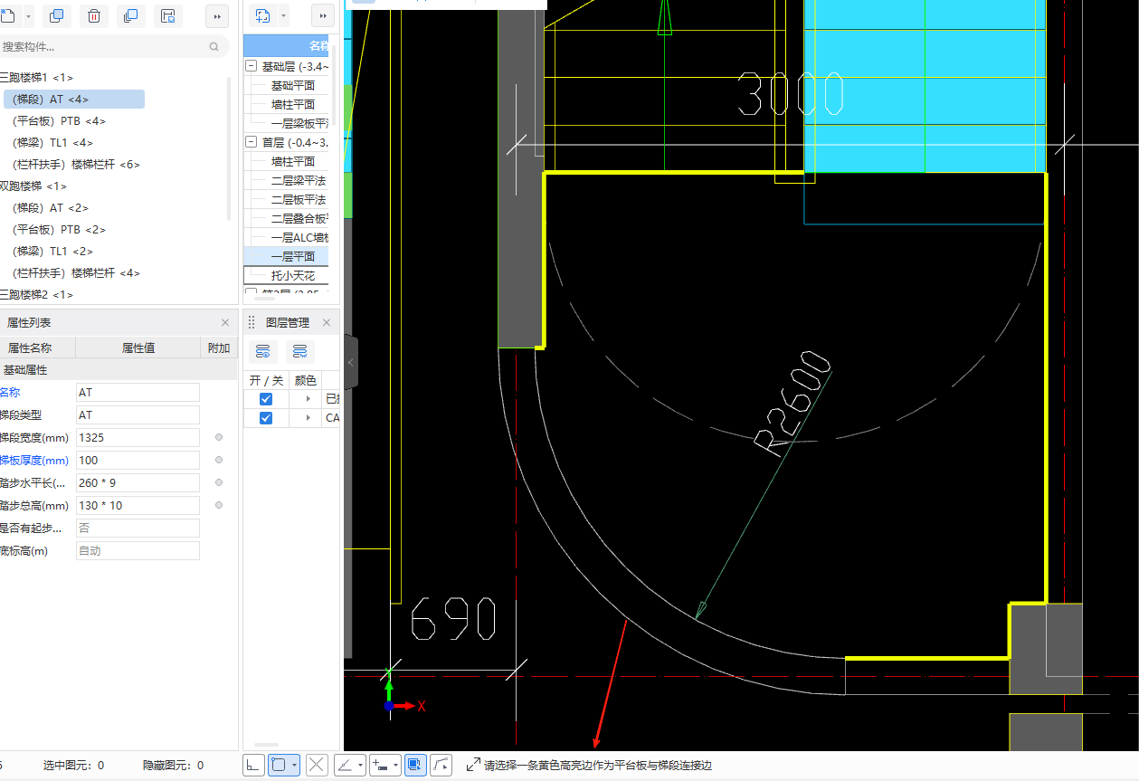
Task: Select (栏杆扶手) 楼梯栏杆 <6> tree row
Action: pos(77,165)
